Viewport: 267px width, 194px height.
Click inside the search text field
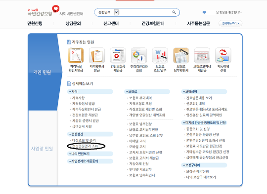(x=145, y=12)
